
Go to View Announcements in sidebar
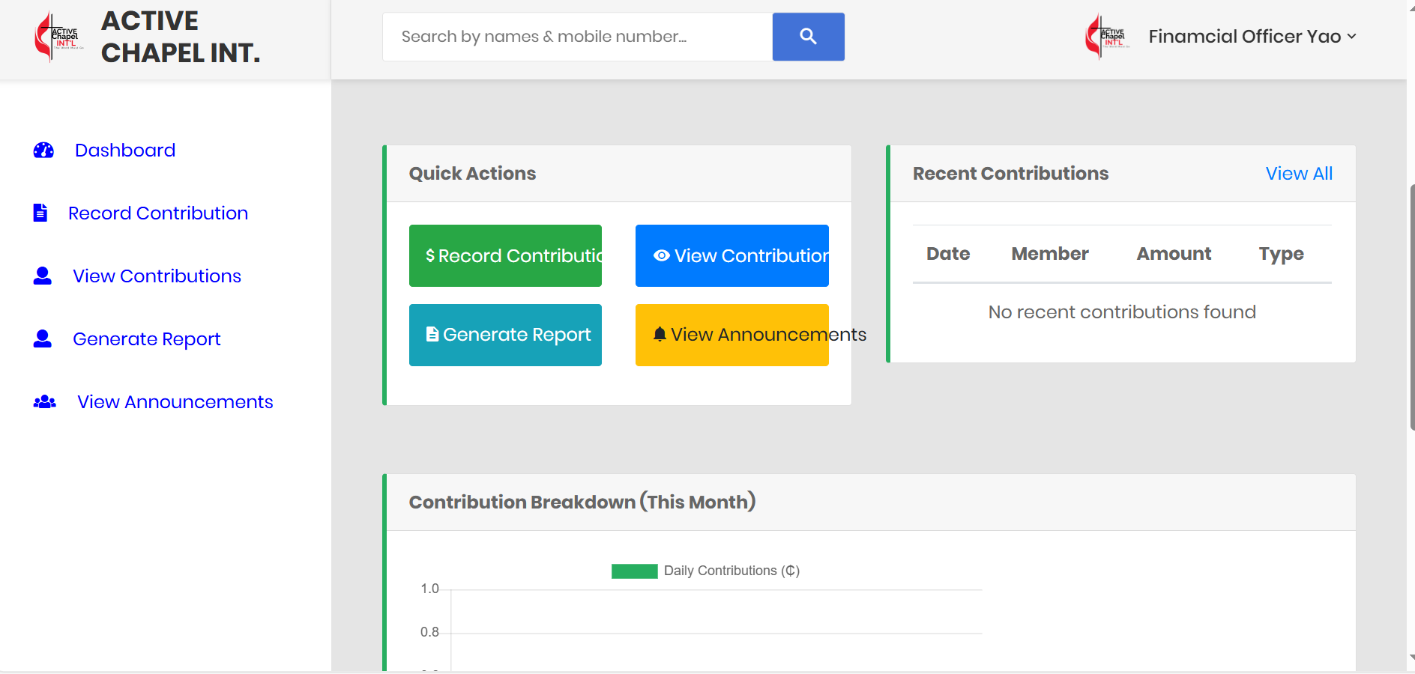click(175, 402)
